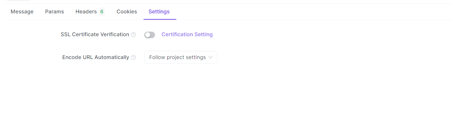
Task: Click the word Headers in the tab bar
Action: 86,12
